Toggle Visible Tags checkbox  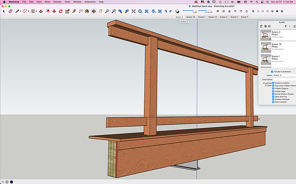pos(273,91)
